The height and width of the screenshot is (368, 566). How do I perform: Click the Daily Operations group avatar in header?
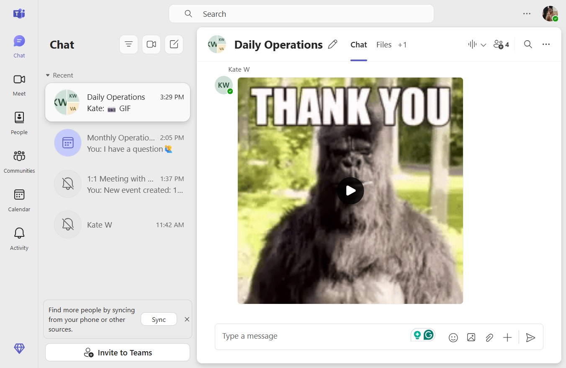[x=217, y=44]
